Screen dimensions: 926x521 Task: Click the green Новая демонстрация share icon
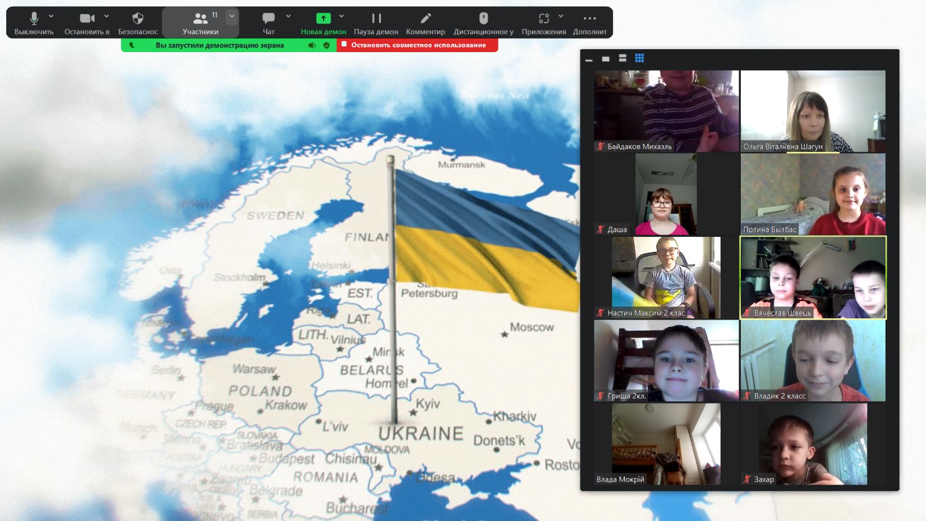[323, 19]
